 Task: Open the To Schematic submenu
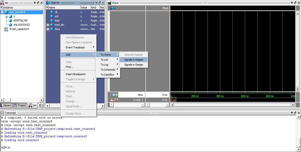pos(108,70)
